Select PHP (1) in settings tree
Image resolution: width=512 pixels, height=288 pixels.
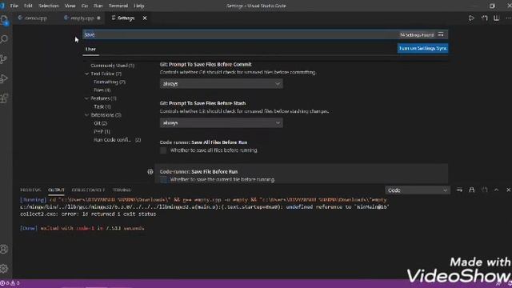[x=102, y=131]
